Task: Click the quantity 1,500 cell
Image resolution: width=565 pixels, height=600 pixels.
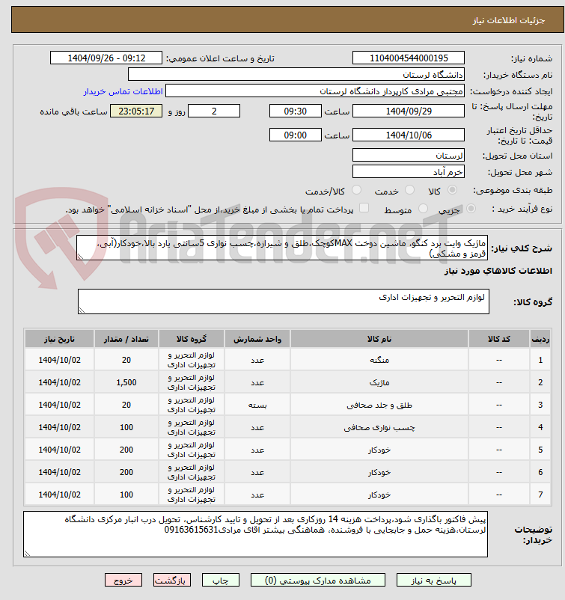Action: click(x=126, y=382)
